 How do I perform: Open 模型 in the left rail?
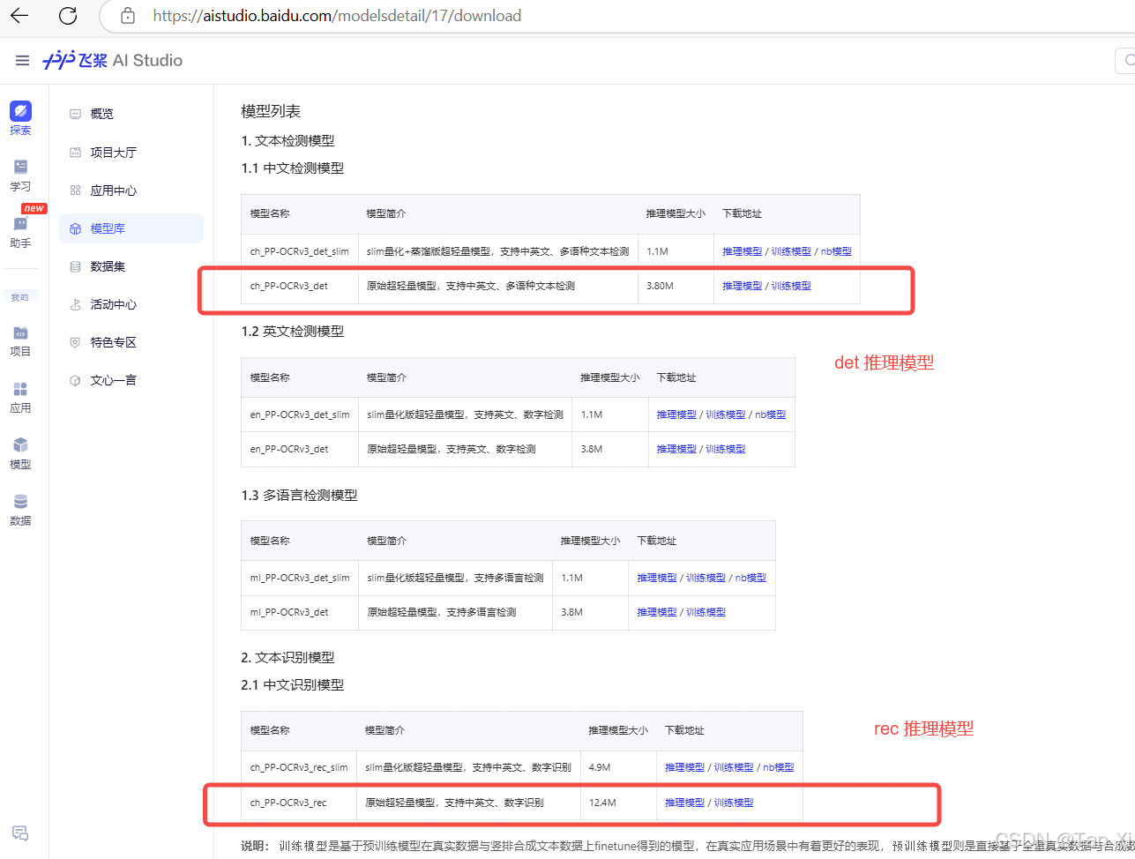(20, 453)
